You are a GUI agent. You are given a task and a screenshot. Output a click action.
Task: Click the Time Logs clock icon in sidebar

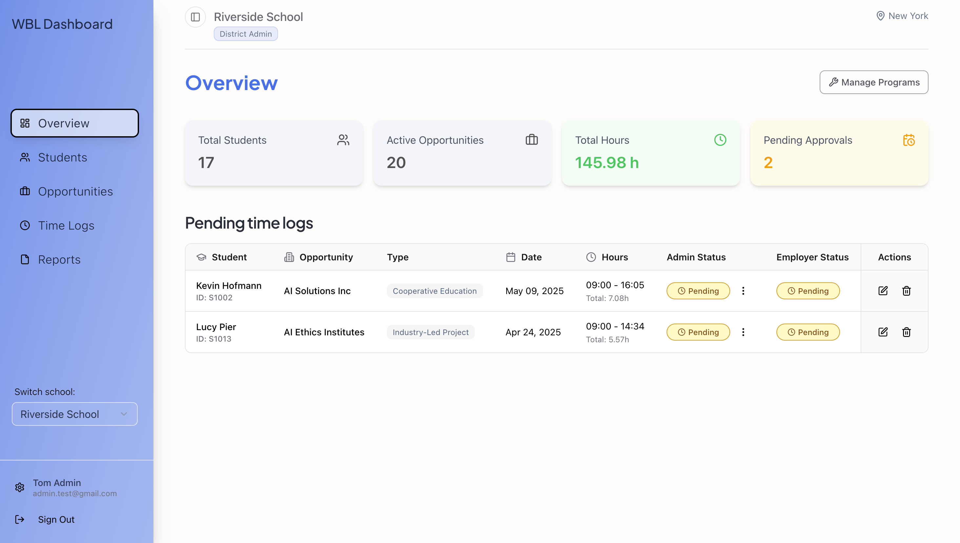point(25,225)
